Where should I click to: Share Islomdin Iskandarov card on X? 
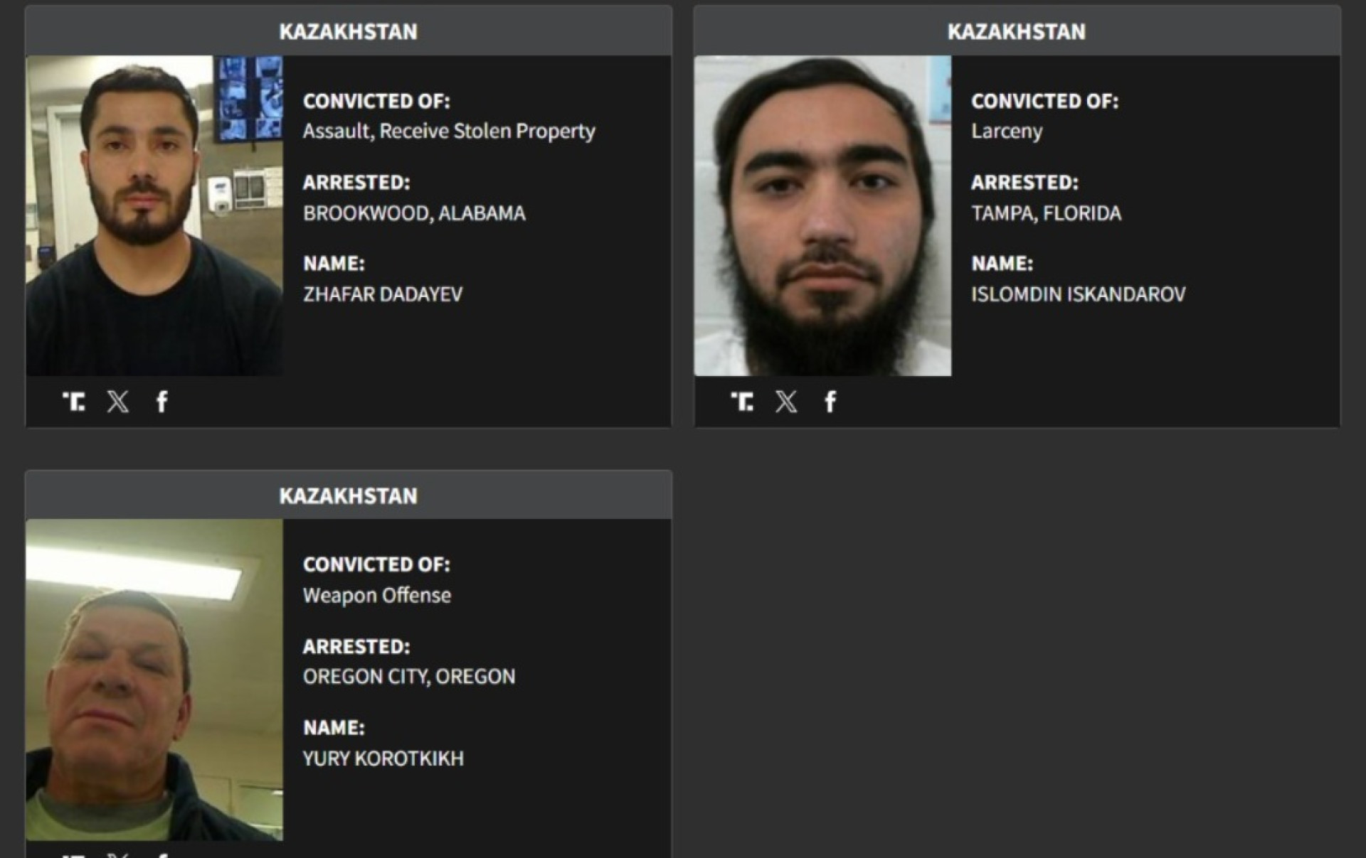(786, 402)
